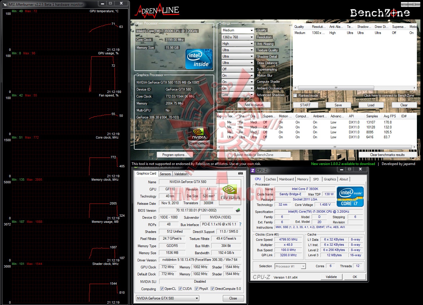The height and width of the screenshot is (305, 423).
Task: Open the Graphics tab in CPU-Z
Action: [330, 179]
